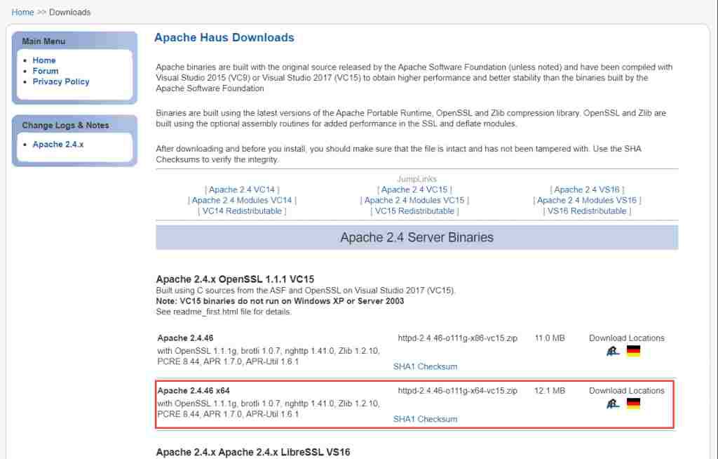Jump to VC15 Redistributable
The width and height of the screenshot is (718, 459).
414,211
